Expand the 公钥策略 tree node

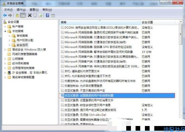coord(5,59)
